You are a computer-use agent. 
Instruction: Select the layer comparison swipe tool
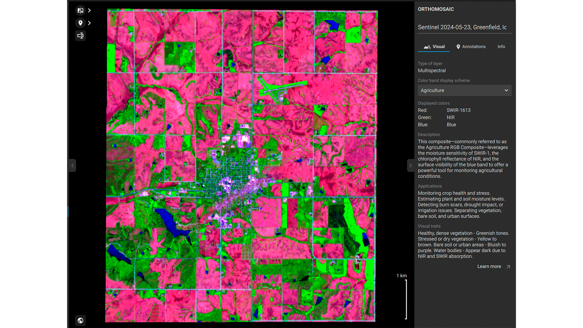(81, 10)
